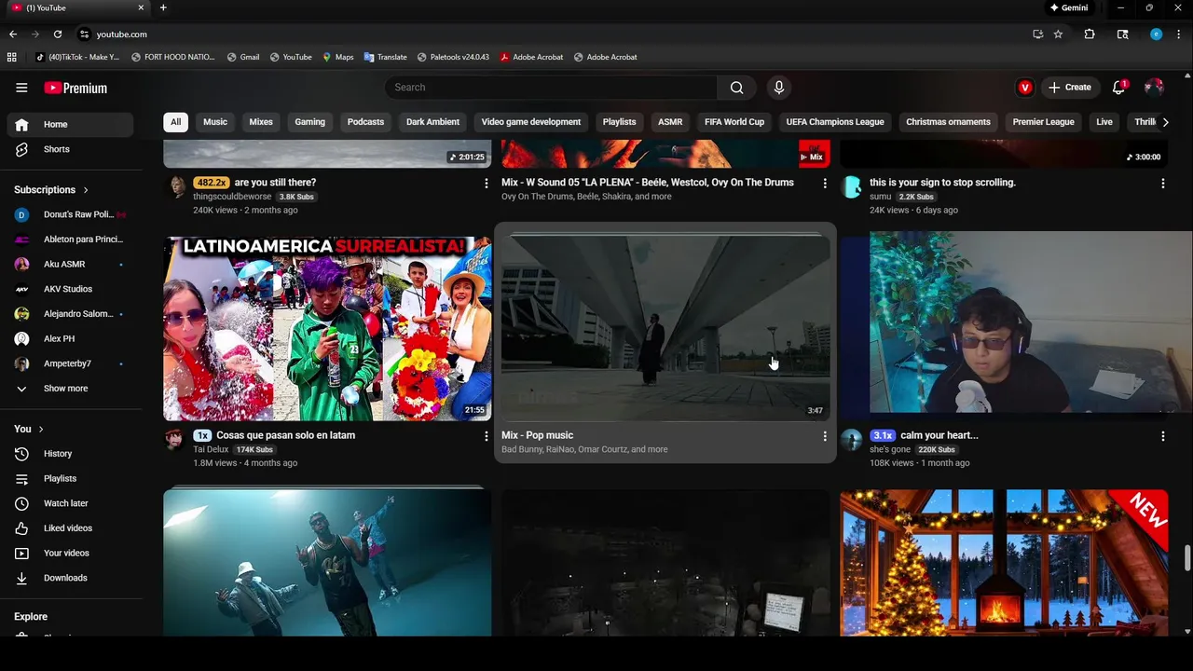Image resolution: width=1193 pixels, height=671 pixels.
Task: Open 'Mix - Pop music' title
Action: pyautogui.click(x=537, y=435)
